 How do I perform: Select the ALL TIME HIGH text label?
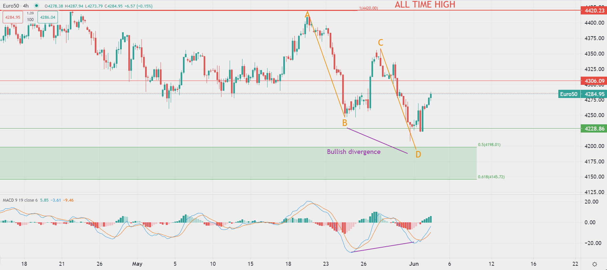[x=425, y=5]
